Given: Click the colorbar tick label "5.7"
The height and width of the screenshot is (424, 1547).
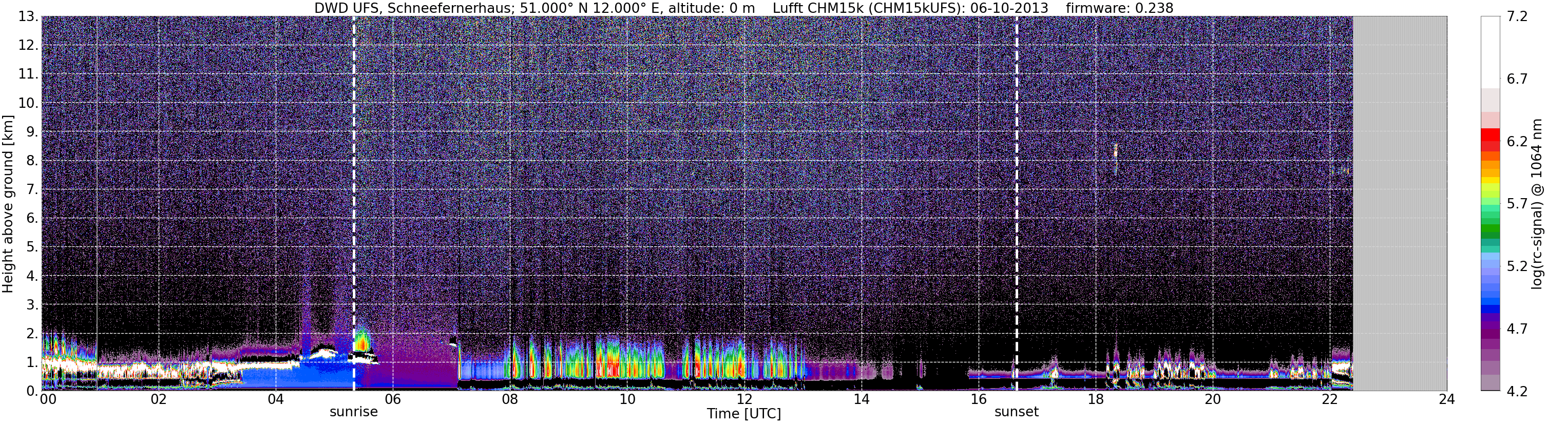Looking at the screenshot, I should pyautogui.click(x=1517, y=204).
